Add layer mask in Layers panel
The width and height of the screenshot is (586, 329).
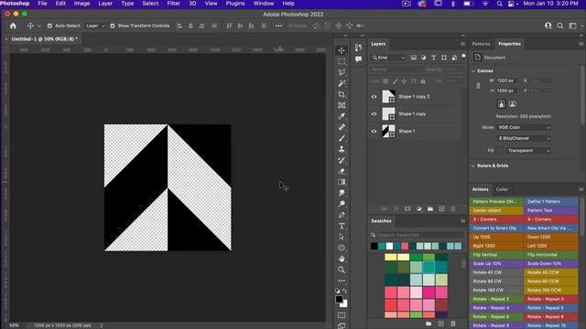pyautogui.click(x=407, y=209)
